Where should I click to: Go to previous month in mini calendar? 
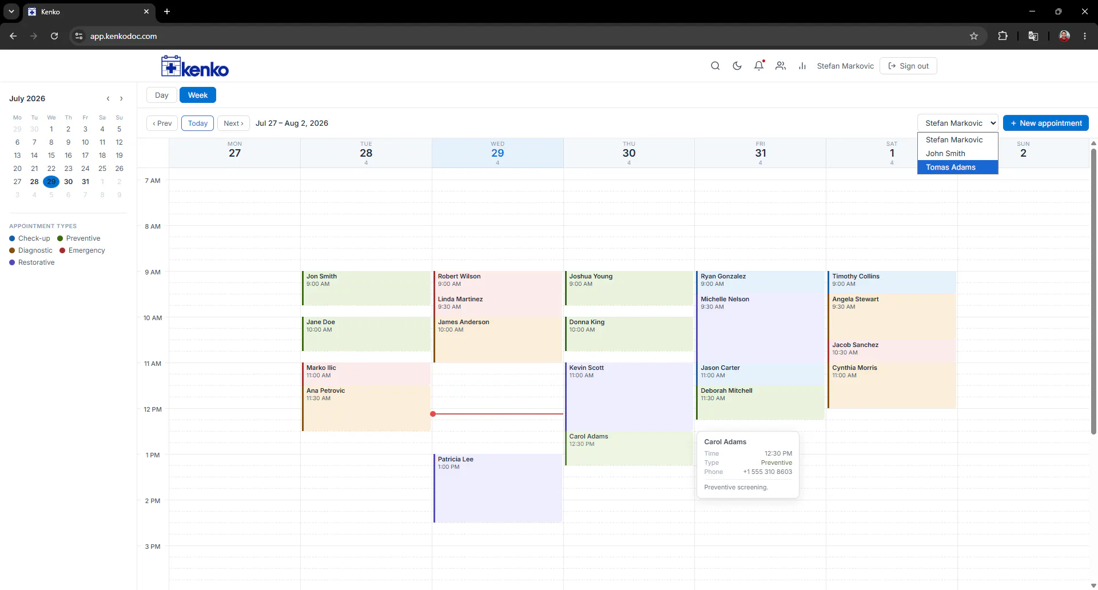pos(108,98)
